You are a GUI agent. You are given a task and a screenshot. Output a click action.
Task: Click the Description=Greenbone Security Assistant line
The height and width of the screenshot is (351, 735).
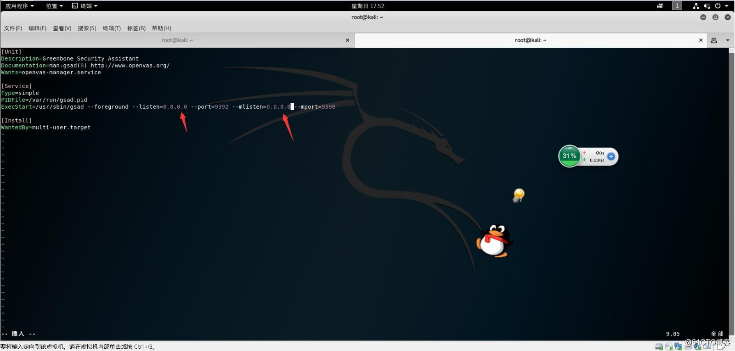click(x=70, y=59)
